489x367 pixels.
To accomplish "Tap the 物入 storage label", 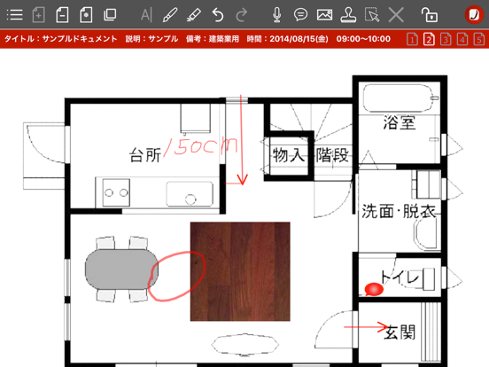I will pos(289,155).
